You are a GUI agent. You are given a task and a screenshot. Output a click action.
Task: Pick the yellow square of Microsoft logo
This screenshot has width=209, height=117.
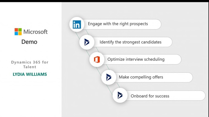click(20, 33)
